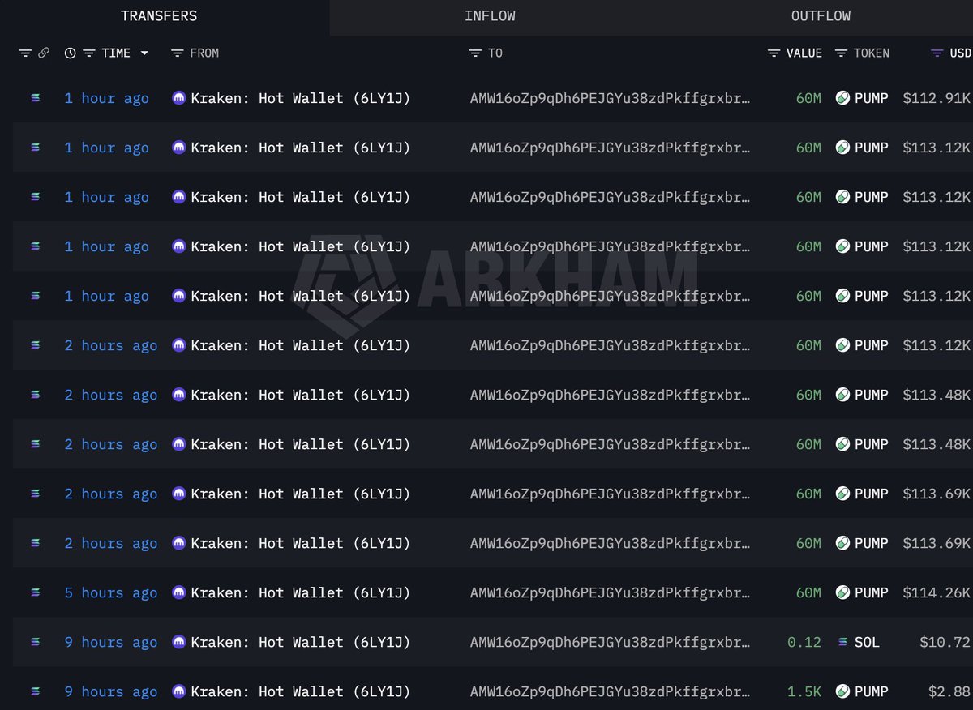Open '9 hours ago' link in SOL row
Image resolution: width=973 pixels, height=710 pixels.
pos(111,642)
